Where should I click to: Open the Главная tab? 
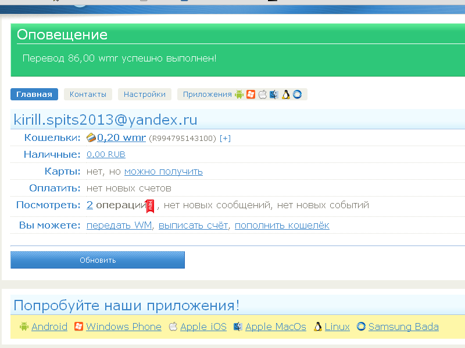click(34, 95)
